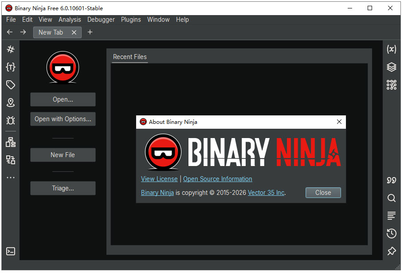
Task: Maximize the Binary Ninja main window
Action: click(x=370, y=8)
